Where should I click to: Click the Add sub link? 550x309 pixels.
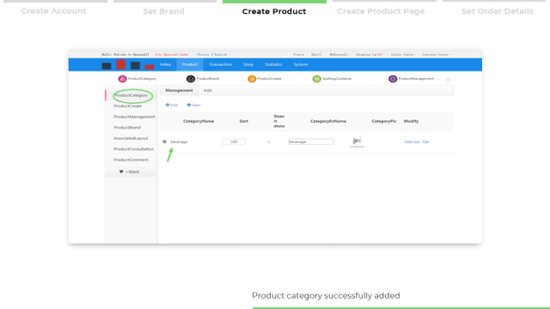click(x=412, y=142)
